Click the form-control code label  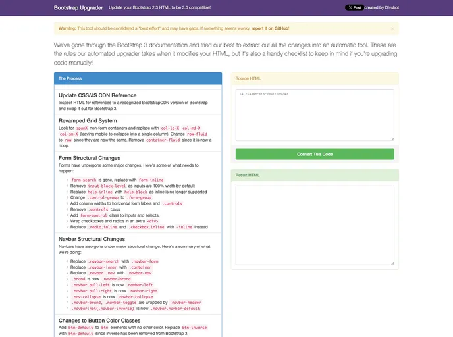pos(93,215)
